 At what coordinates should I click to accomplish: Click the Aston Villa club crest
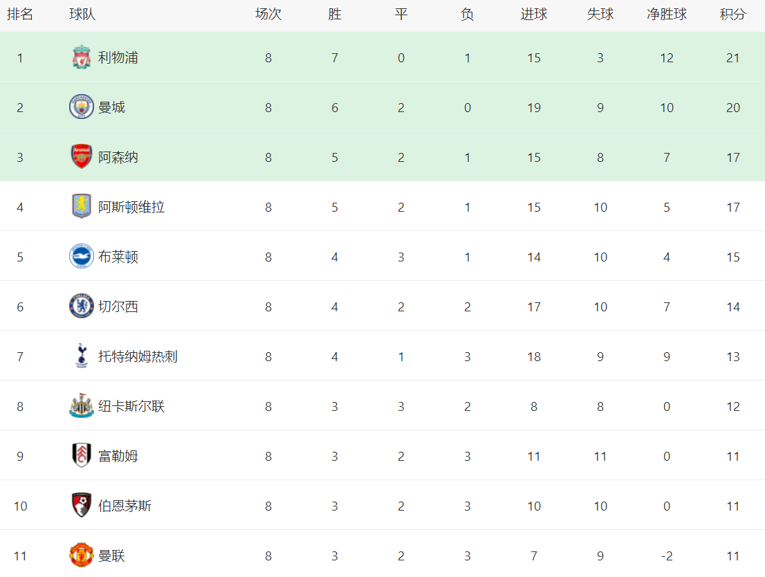click(82, 208)
